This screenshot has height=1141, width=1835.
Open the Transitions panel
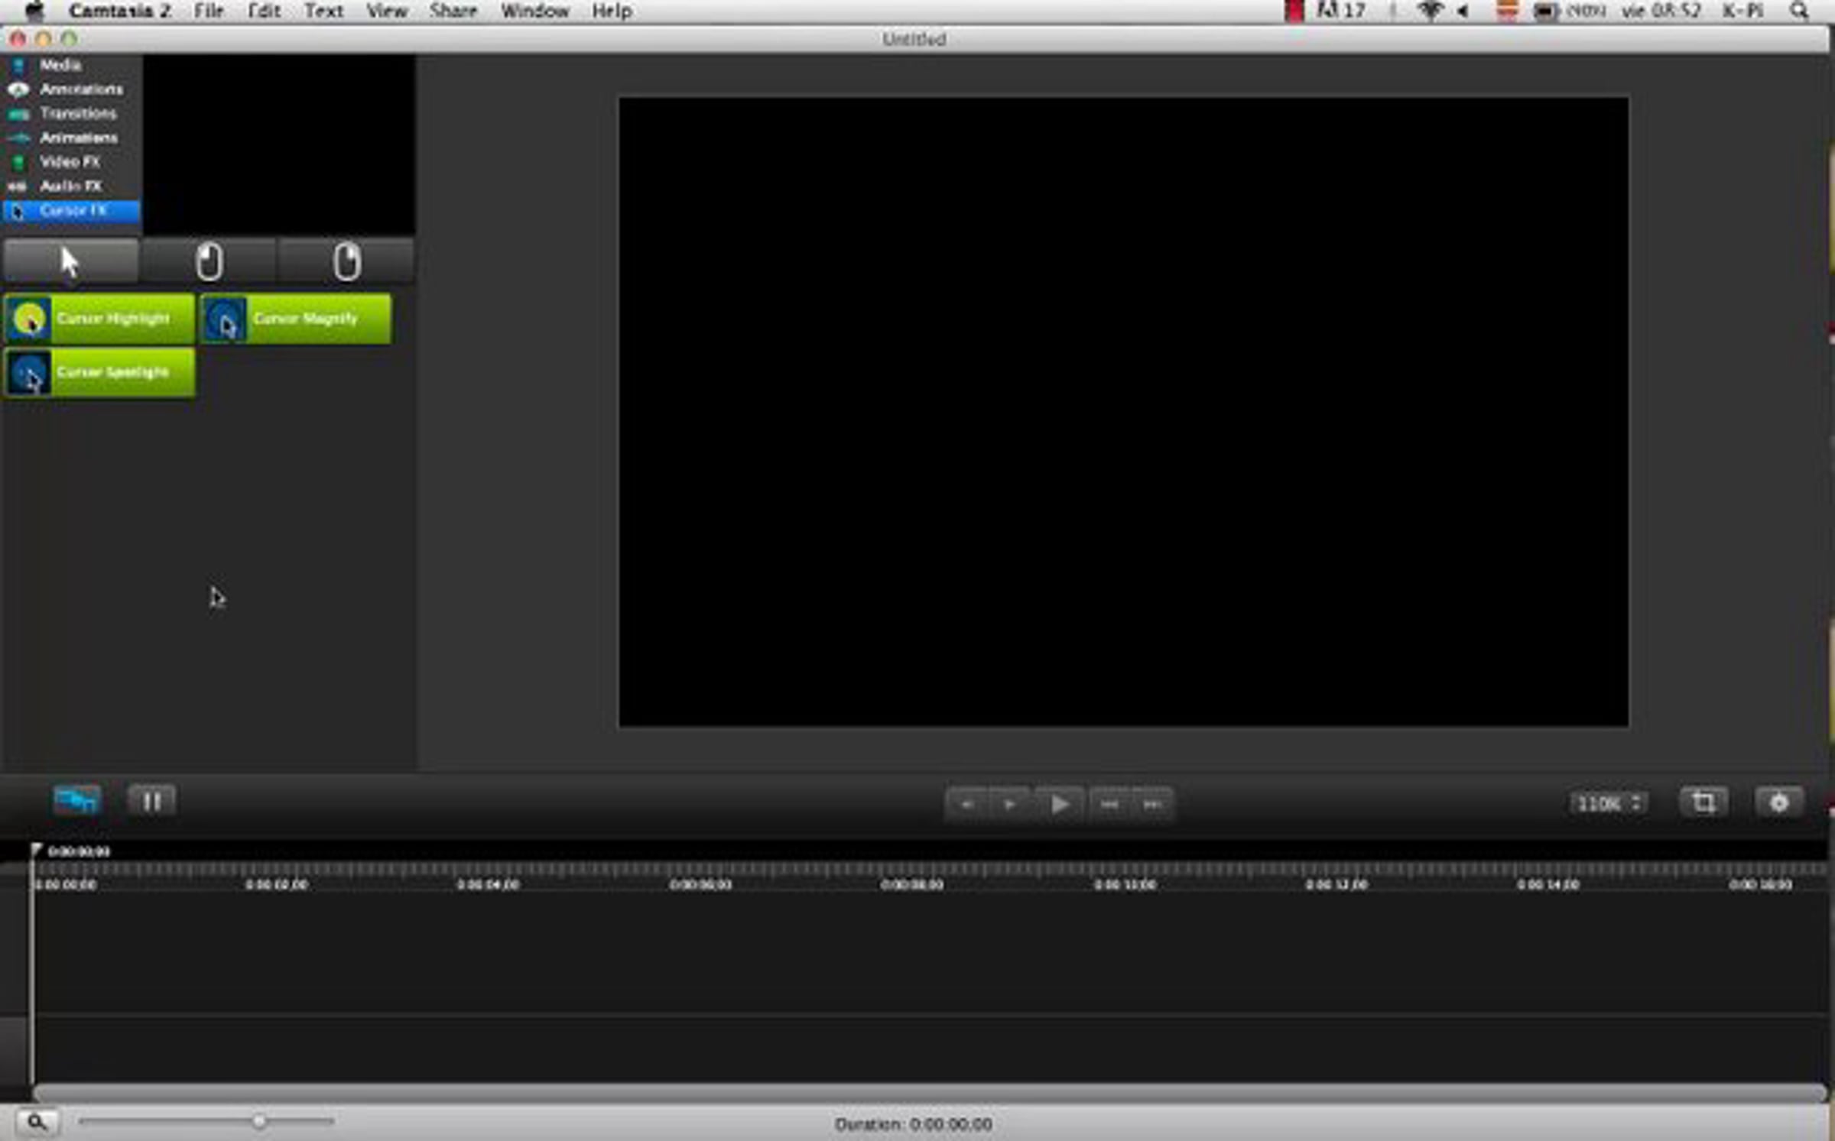tap(77, 114)
